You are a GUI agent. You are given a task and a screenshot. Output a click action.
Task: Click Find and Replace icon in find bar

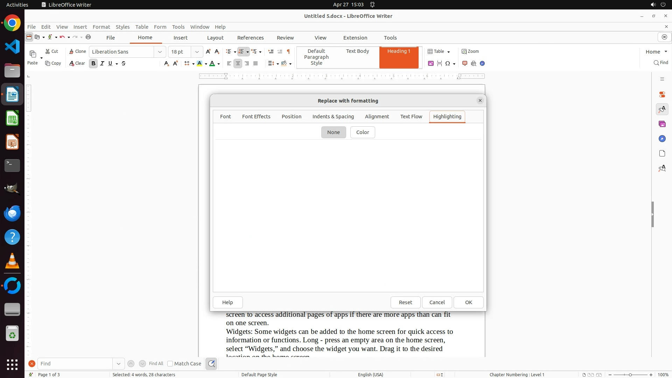pos(211,364)
